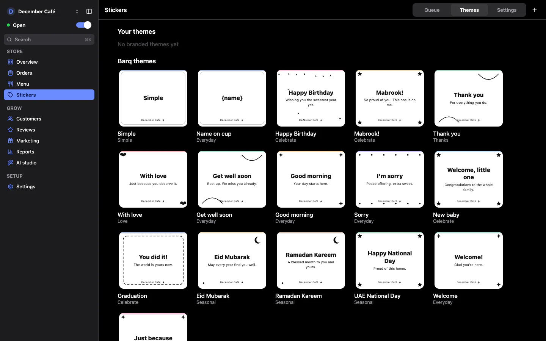Click the Reviews star icon

10,130
